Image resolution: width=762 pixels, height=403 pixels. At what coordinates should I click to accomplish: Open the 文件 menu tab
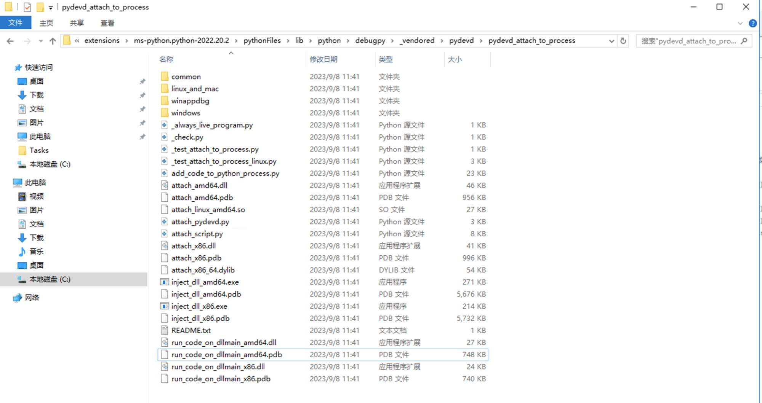click(x=15, y=23)
